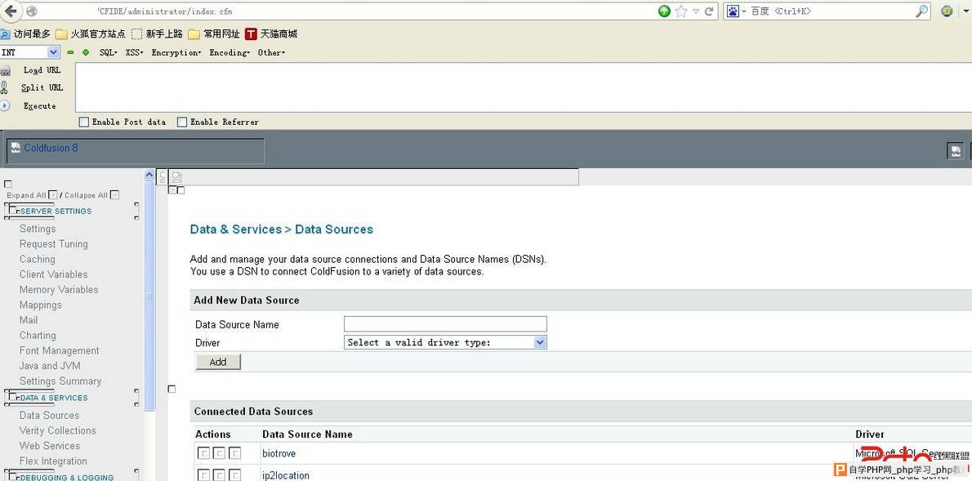Click sidebar scrollbar up arrow
972x481 pixels.
coord(149,175)
